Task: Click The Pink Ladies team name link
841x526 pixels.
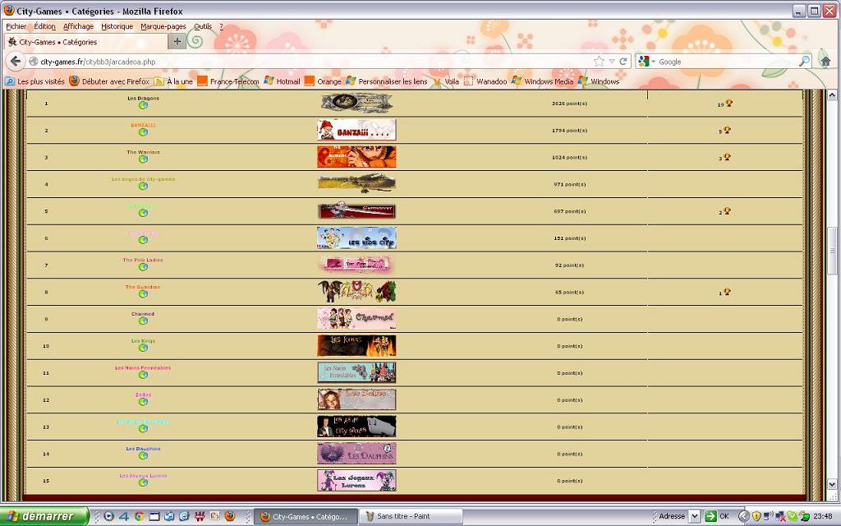Action: (x=143, y=260)
